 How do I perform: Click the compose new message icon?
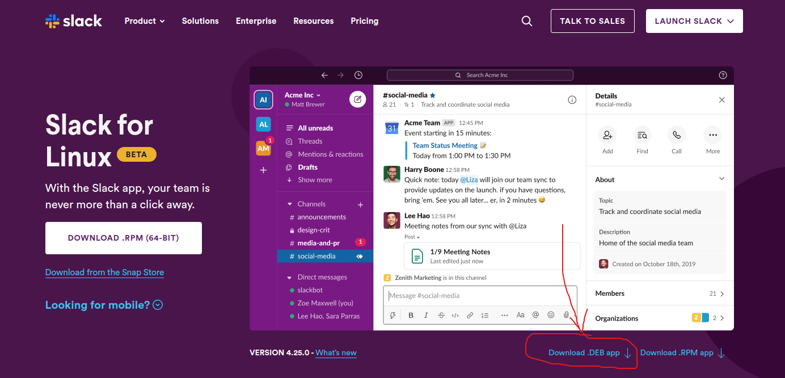point(357,99)
